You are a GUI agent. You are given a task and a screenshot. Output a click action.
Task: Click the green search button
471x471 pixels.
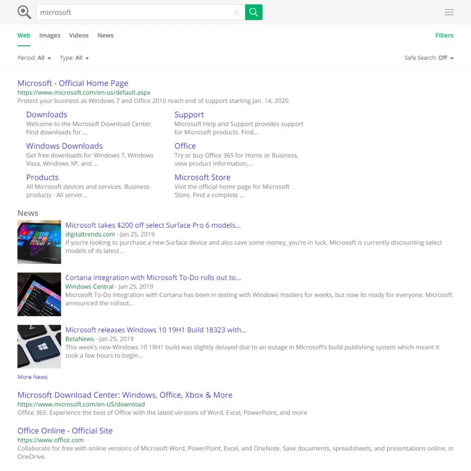253,12
